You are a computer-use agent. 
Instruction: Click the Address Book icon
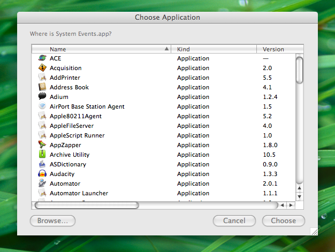pos(42,87)
